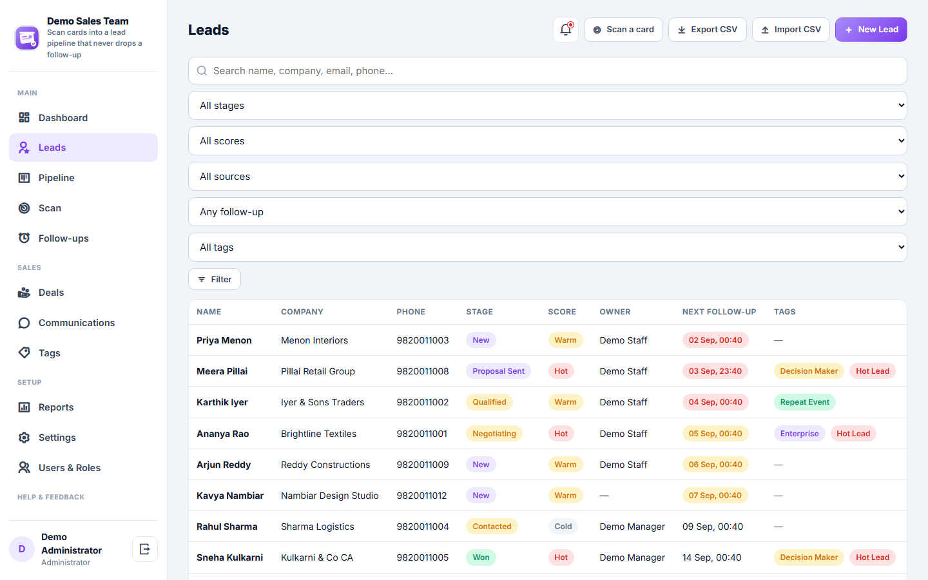The height and width of the screenshot is (580, 928).
Task: Click the D avatar circle in sidebar footer
Action: click(x=22, y=549)
